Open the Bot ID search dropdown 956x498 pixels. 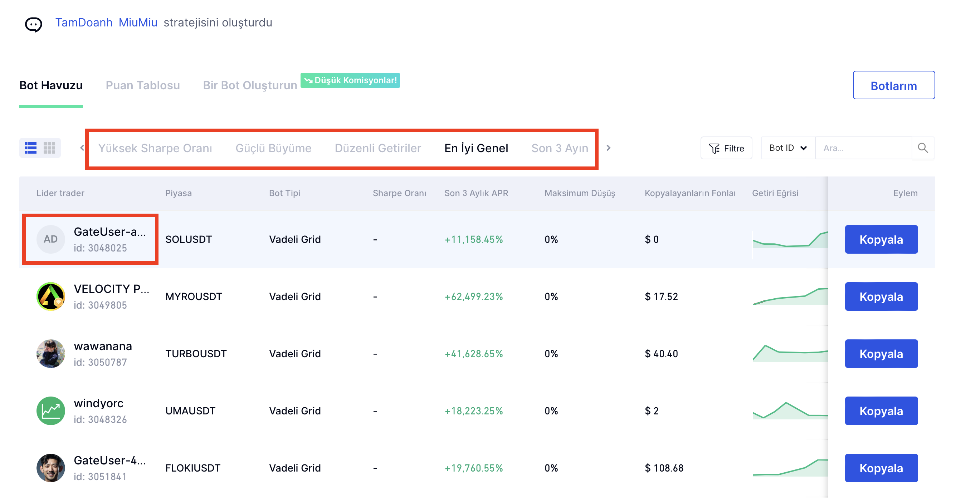coord(787,148)
